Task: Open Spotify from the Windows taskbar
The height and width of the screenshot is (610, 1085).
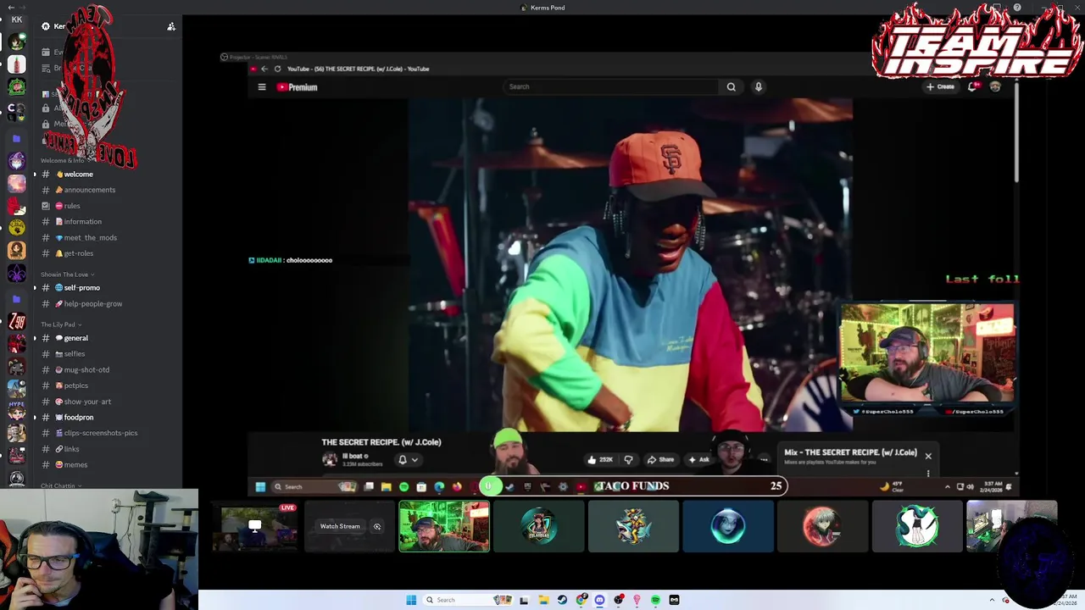Action: coord(655,600)
